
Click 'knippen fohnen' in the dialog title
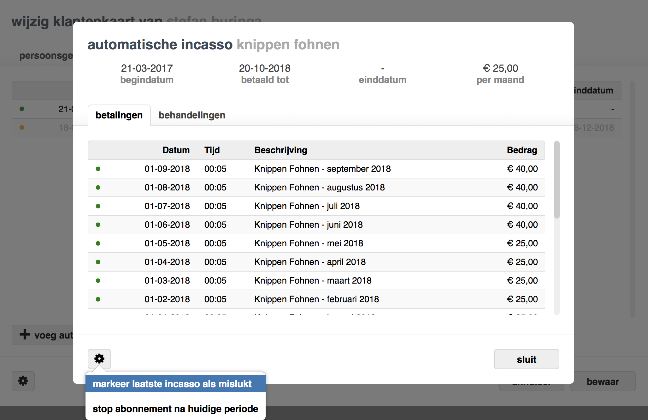click(288, 45)
